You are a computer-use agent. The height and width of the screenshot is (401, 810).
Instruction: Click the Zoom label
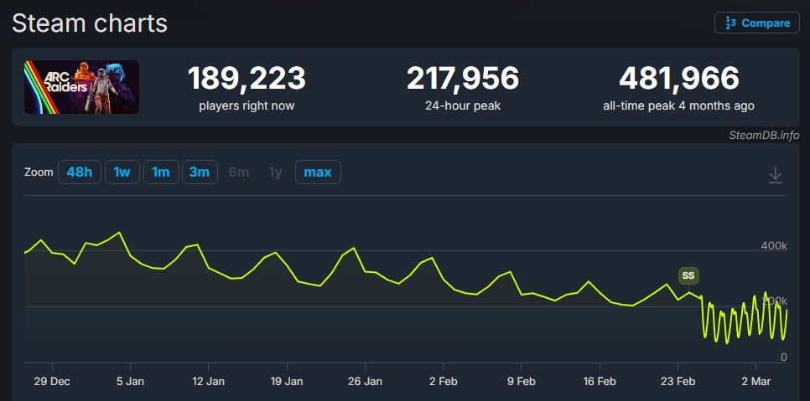pyautogui.click(x=39, y=172)
